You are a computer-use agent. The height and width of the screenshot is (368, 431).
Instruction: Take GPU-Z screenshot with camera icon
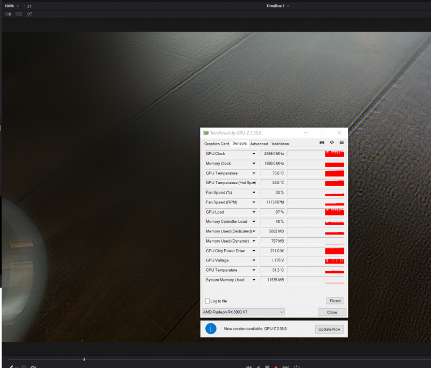[x=322, y=143]
